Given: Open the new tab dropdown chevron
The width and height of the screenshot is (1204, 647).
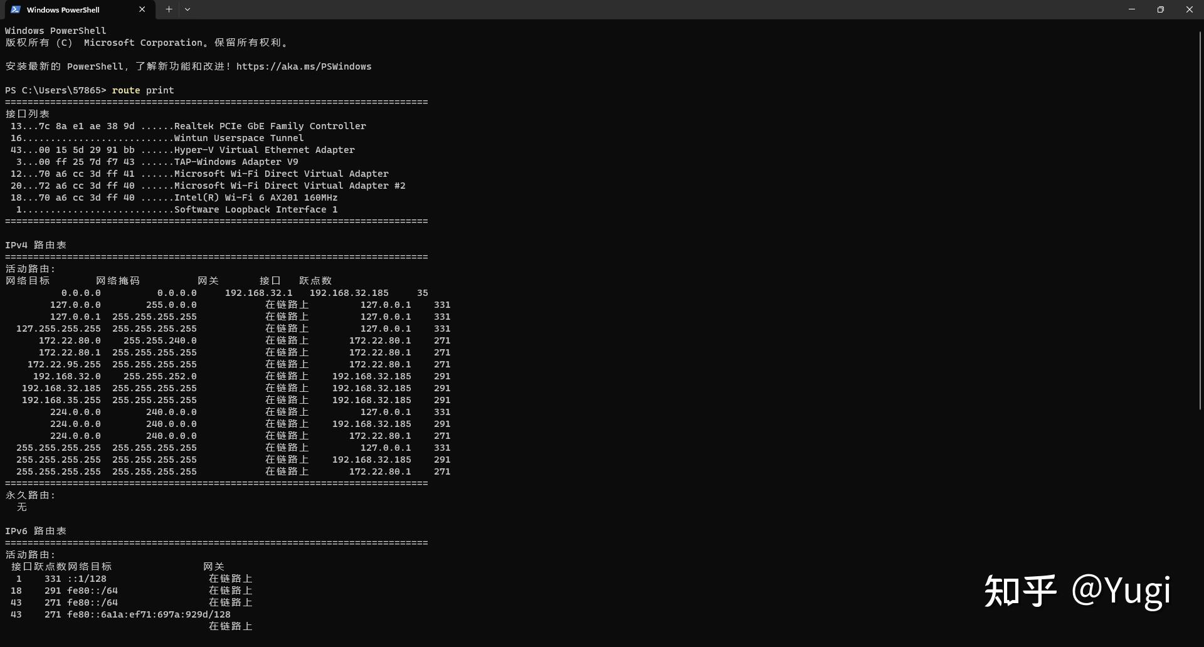Looking at the screenshot, I should coord(187,9).
